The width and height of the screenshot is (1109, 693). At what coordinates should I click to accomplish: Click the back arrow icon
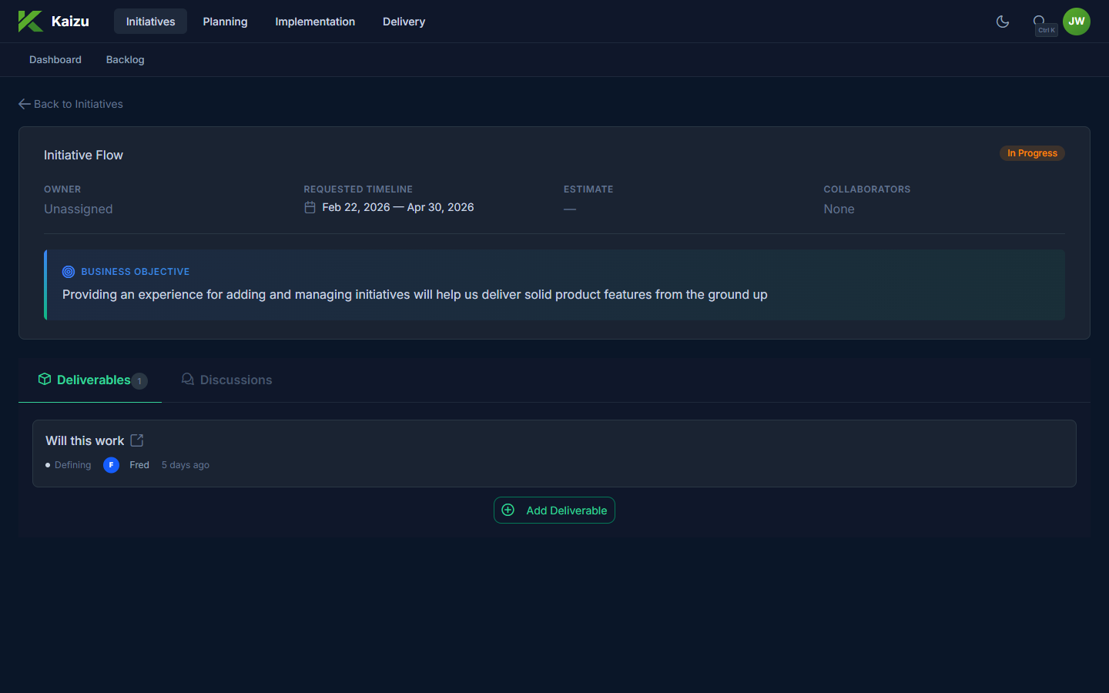[25, 104]
